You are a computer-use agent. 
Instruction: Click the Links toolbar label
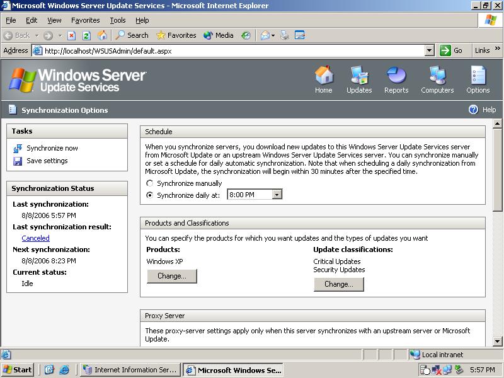click(x=483, y=50)
